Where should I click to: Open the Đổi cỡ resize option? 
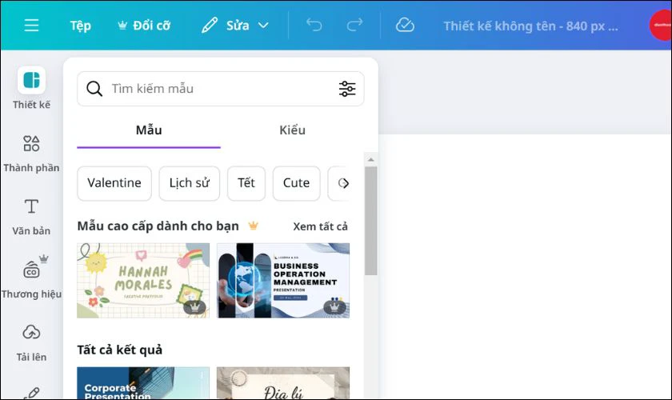click(144, 26)
